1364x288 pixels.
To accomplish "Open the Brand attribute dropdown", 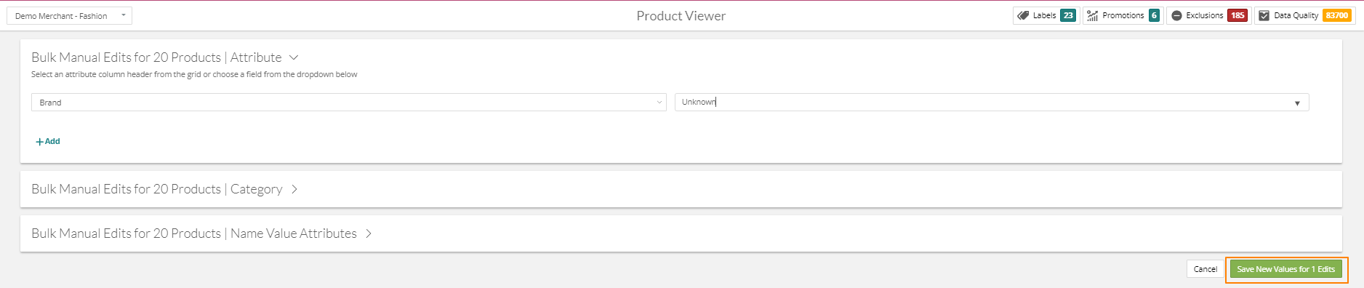I will 349,103.
